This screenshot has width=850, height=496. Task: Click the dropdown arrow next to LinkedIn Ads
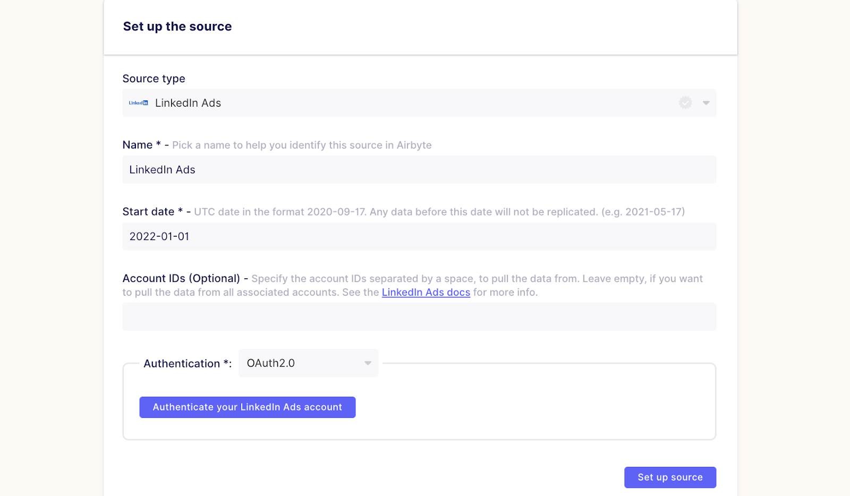pos(705,102)
